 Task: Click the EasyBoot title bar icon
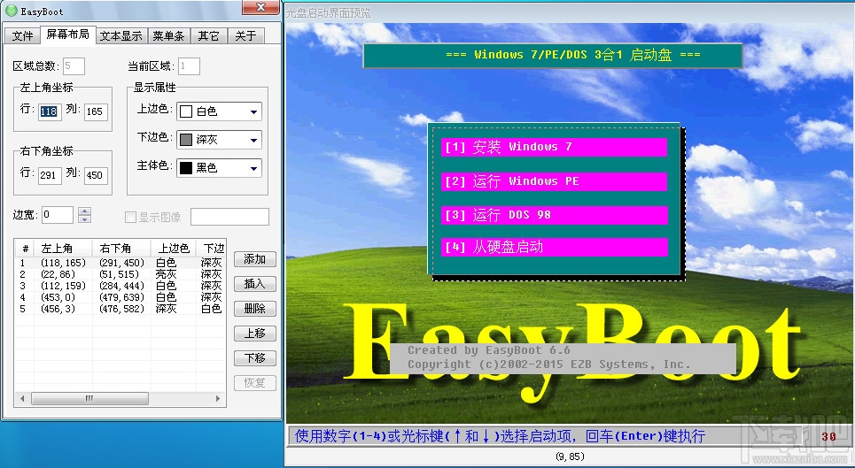[11, 11]
